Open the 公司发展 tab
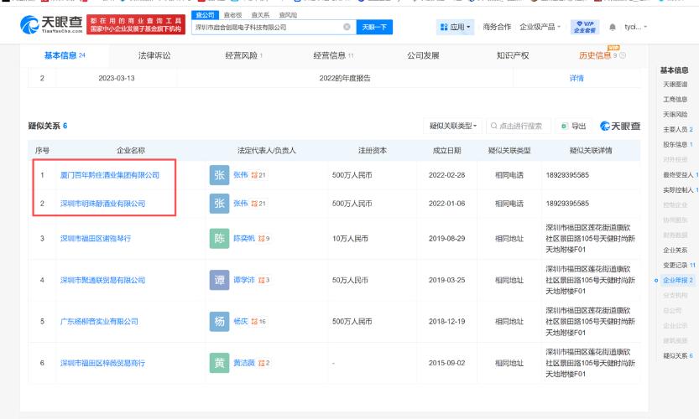Viewport: 699px width, 419px height. [423, 55]
